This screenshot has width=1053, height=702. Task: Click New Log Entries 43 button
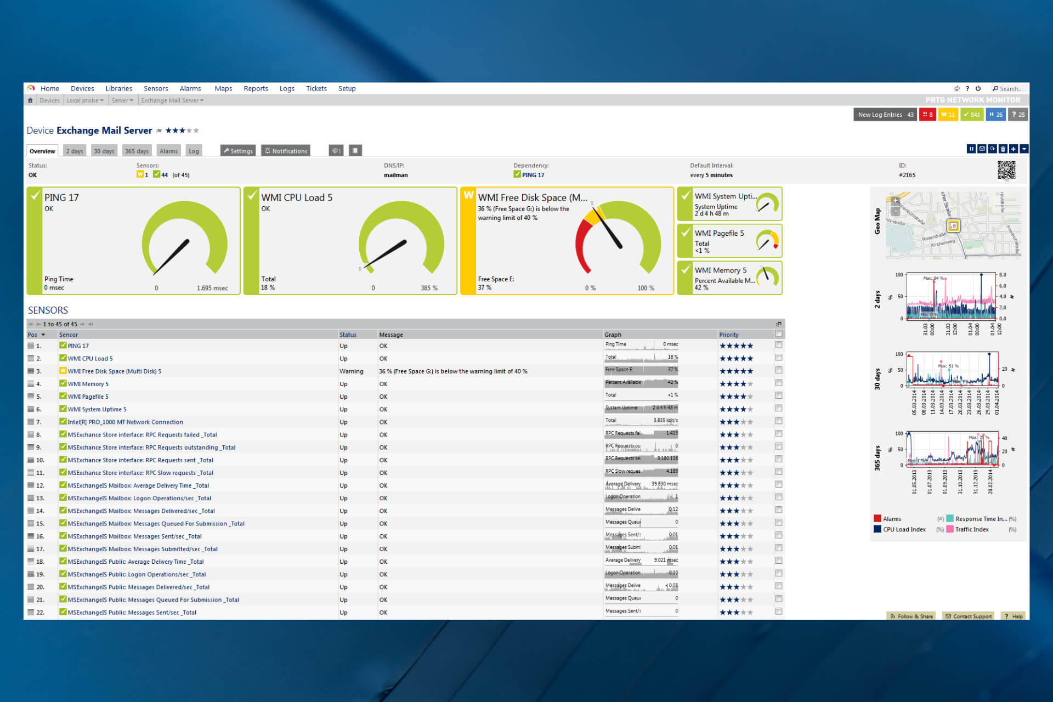pos(885,115)
